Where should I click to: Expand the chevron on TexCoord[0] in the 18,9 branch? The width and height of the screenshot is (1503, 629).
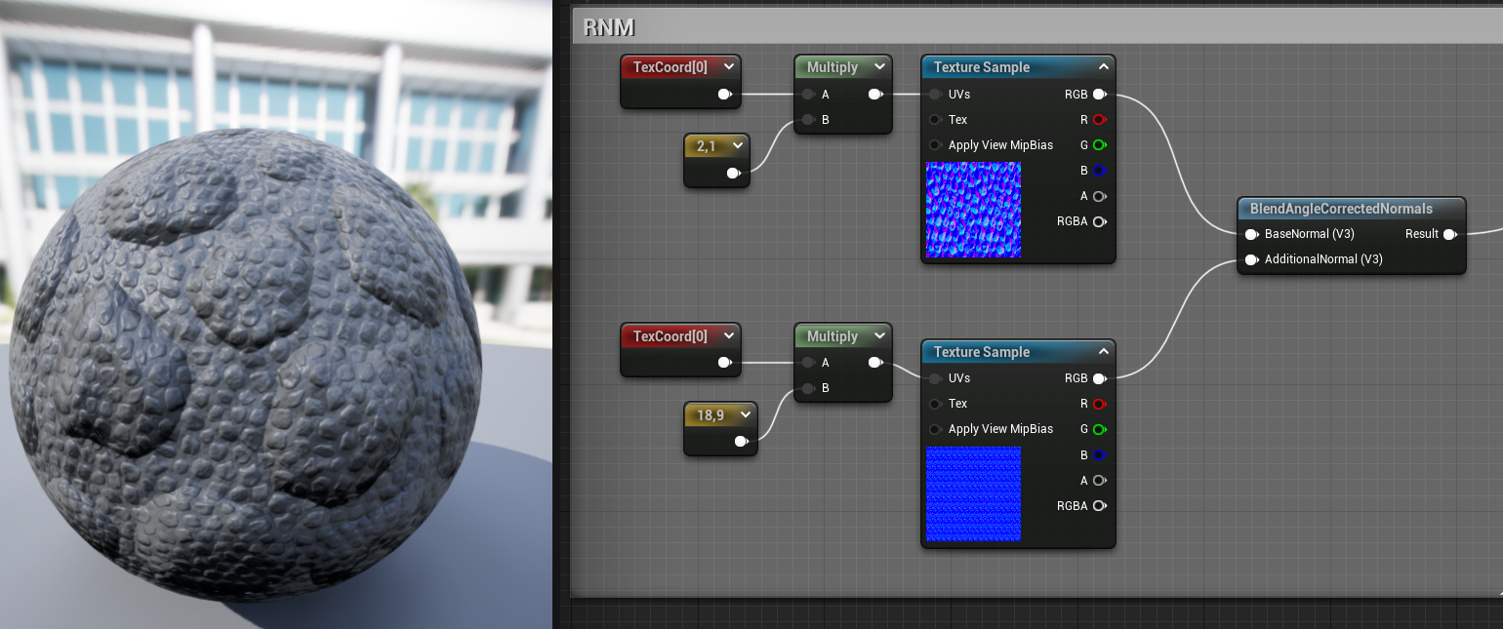click(x=728, y=336)
